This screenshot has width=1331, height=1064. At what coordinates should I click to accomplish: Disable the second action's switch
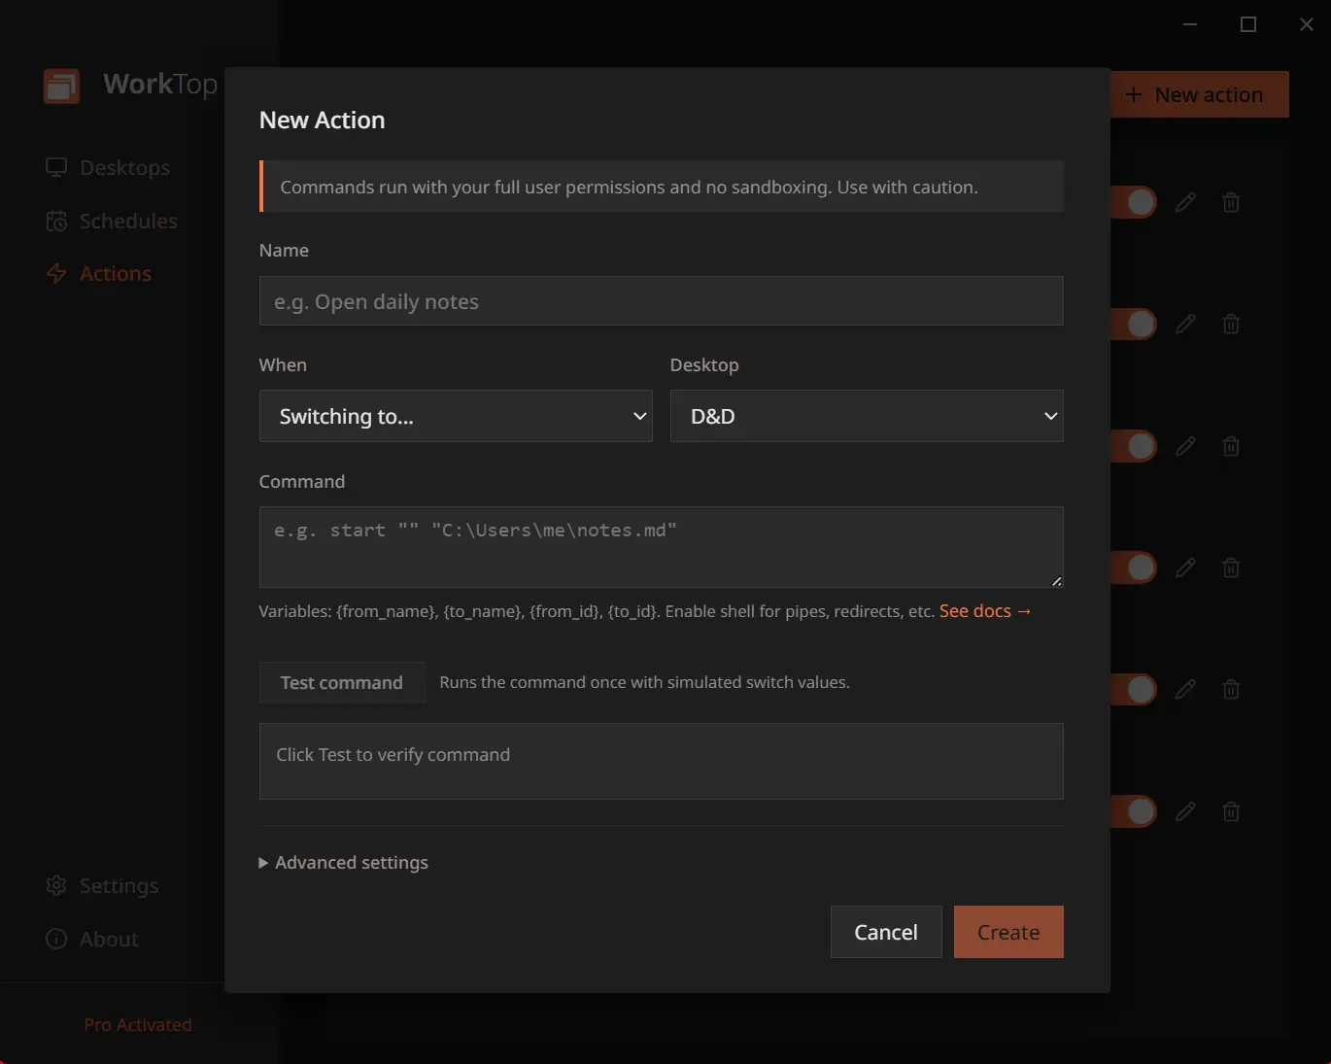point(1134,324)
